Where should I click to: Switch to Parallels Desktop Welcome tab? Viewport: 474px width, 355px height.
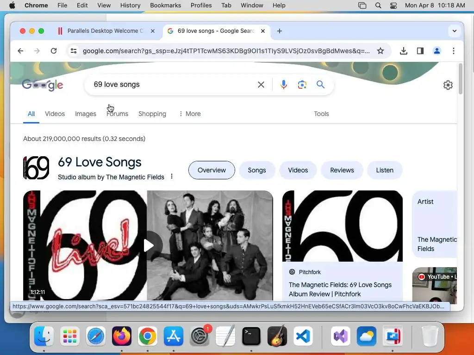point(106,31)
